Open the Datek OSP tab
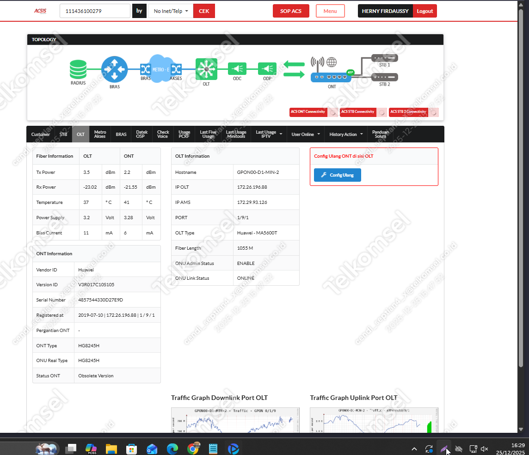529x455 pixels. coord(141,134)
